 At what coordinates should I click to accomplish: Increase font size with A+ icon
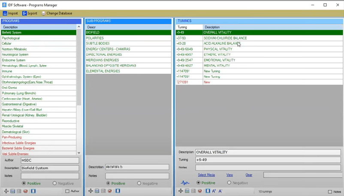click(214, 191)
